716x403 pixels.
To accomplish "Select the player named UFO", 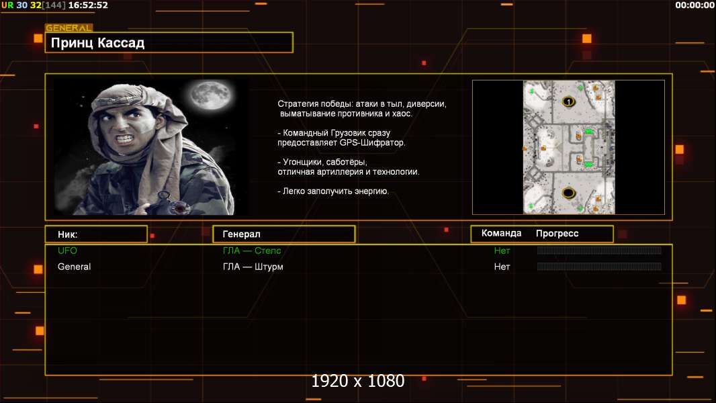I will [x=68, y=251].
